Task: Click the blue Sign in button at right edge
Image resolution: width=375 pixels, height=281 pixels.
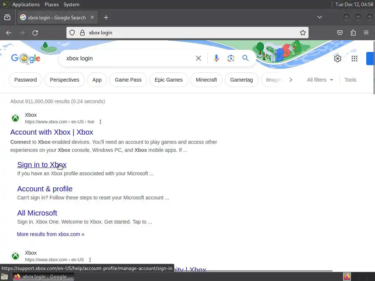Action: click(x=371, y=59)
